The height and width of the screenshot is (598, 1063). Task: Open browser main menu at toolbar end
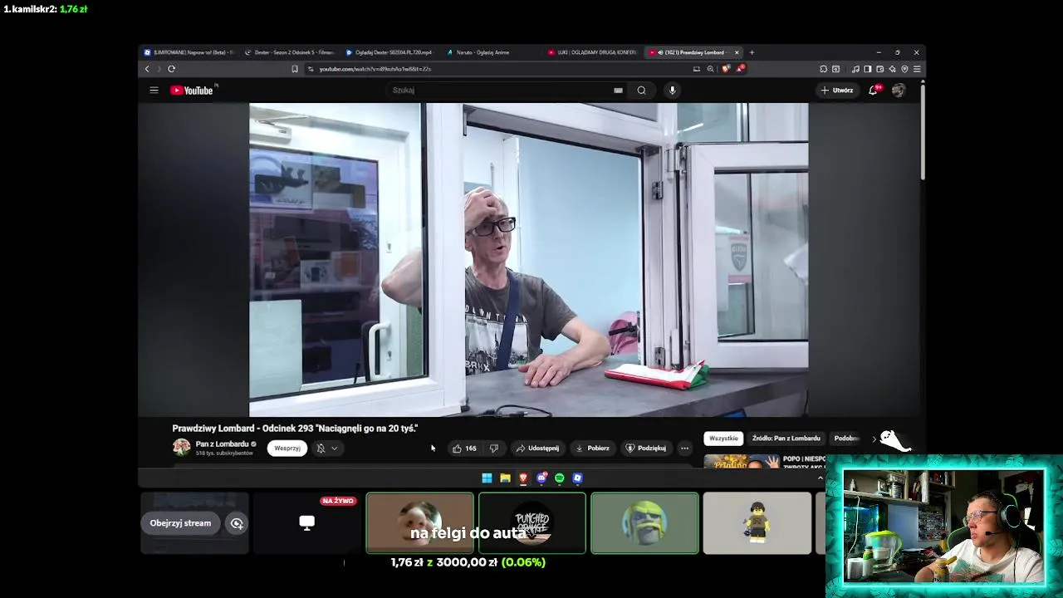pyautogui.click(x=917, y=69)
